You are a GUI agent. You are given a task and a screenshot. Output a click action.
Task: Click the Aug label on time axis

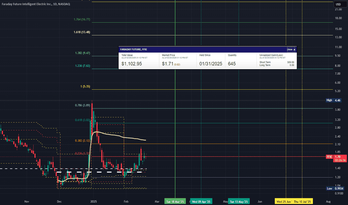click(328, 201)
